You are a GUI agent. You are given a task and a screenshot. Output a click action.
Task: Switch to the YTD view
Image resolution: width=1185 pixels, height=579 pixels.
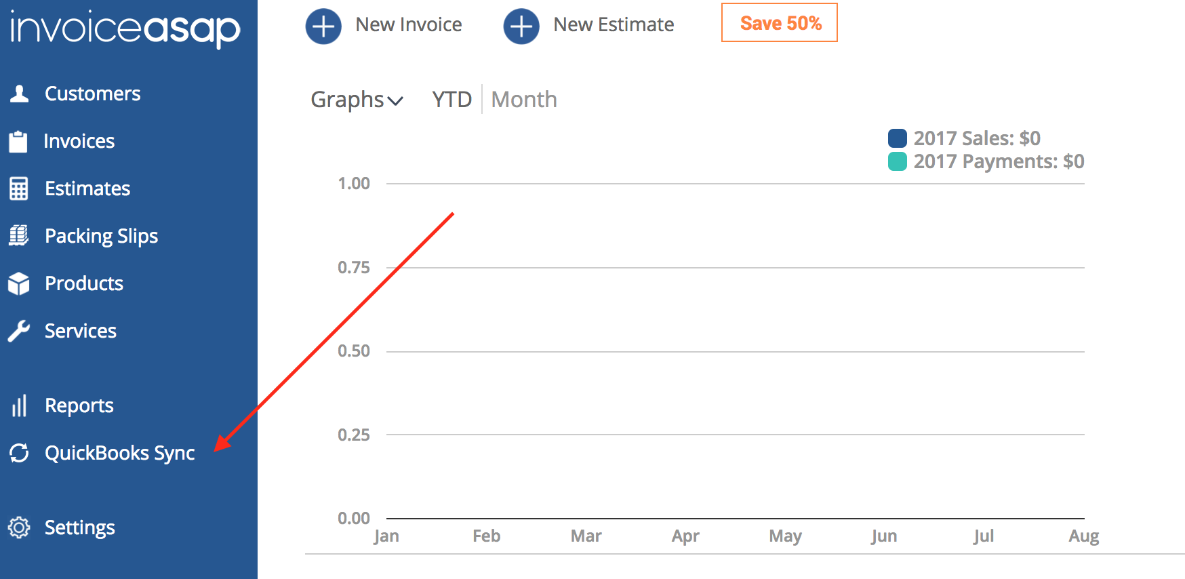[452, 100]
